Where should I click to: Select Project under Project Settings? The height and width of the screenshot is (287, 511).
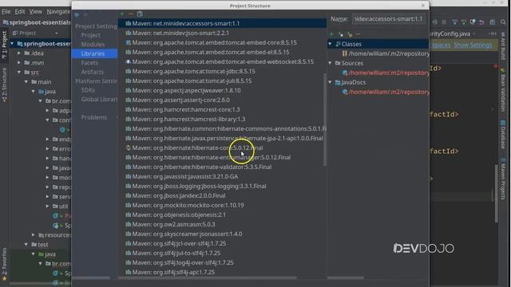pos(90,35)
